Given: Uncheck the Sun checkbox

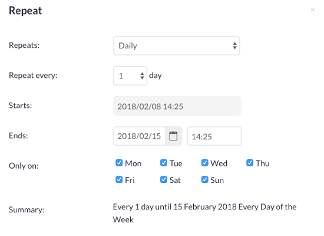Looking at the screenshot, I should tap(205, 179).
